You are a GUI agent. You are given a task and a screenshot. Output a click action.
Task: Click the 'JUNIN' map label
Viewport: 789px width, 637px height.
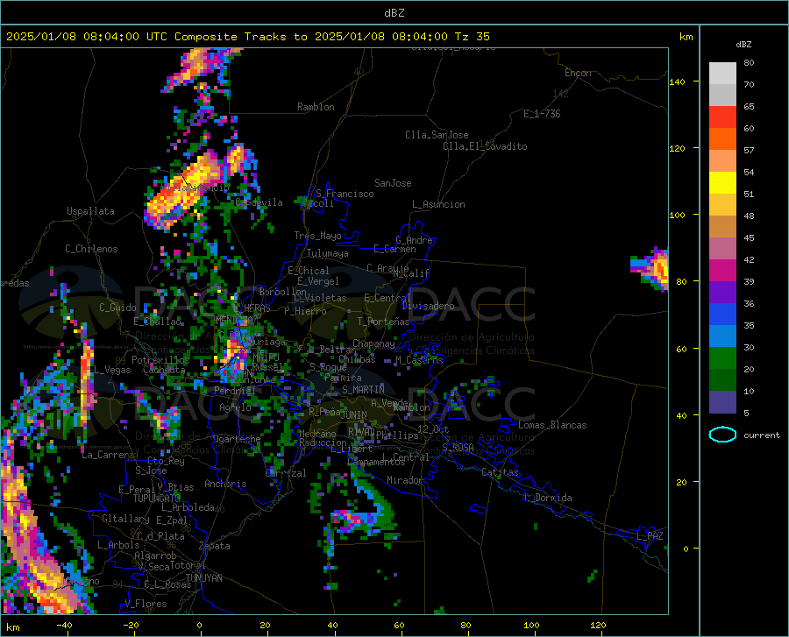[x=354, y=415]
